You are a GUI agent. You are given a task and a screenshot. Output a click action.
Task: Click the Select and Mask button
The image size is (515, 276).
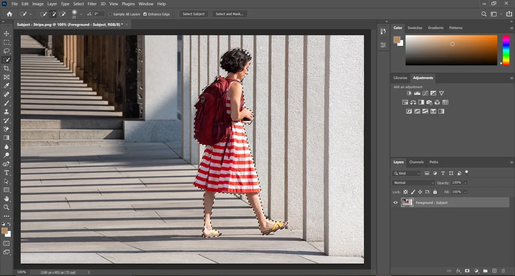click(x=229, y=14)
